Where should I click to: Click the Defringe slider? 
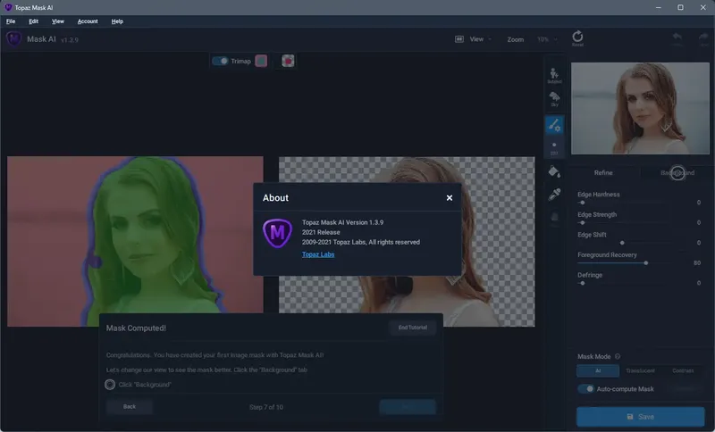[x=620, y=283]
